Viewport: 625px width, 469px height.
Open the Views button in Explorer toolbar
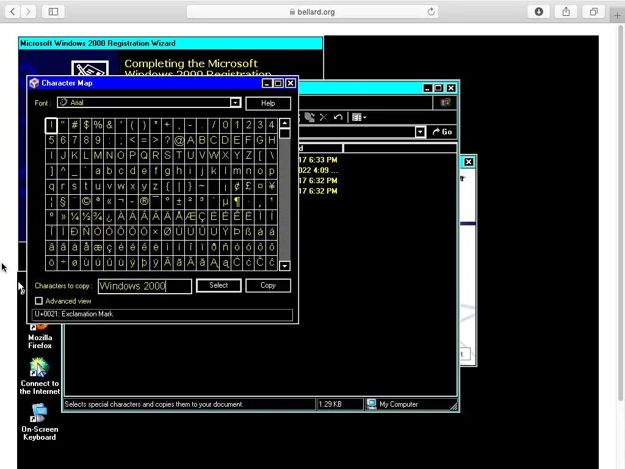coord(359,117)
